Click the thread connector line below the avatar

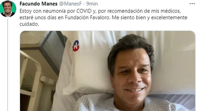8,65
